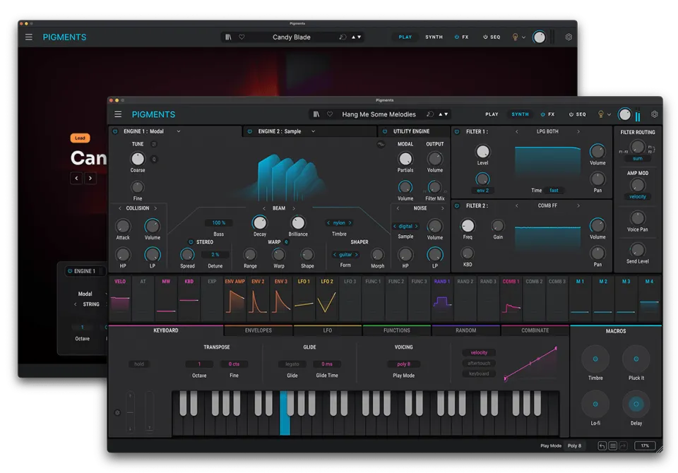Open preset library beside Hang Me Some Melodies
Image resolution: width=678 pixels, height=473 pixels.
click(x=316, y=114)
